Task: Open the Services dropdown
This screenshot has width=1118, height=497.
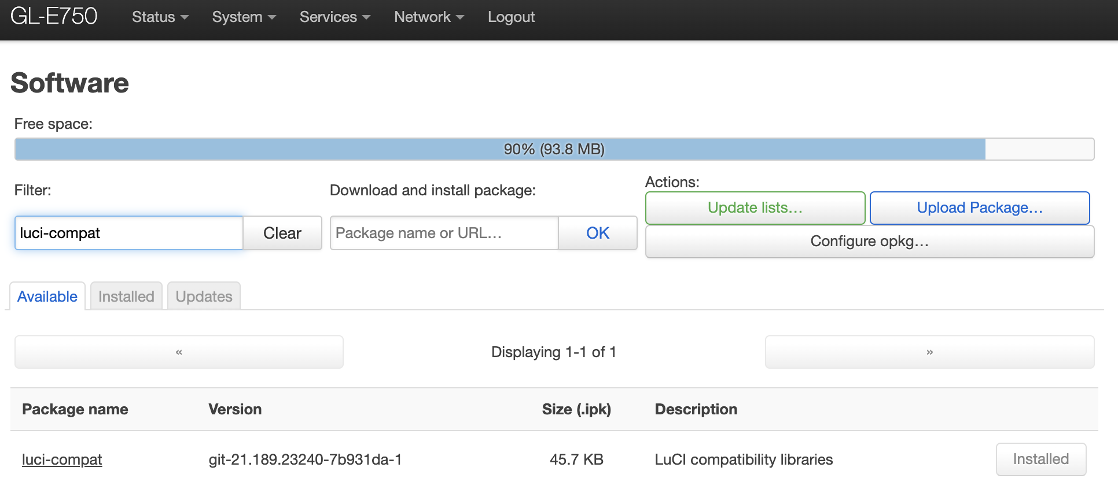Action: pos(334,17)
